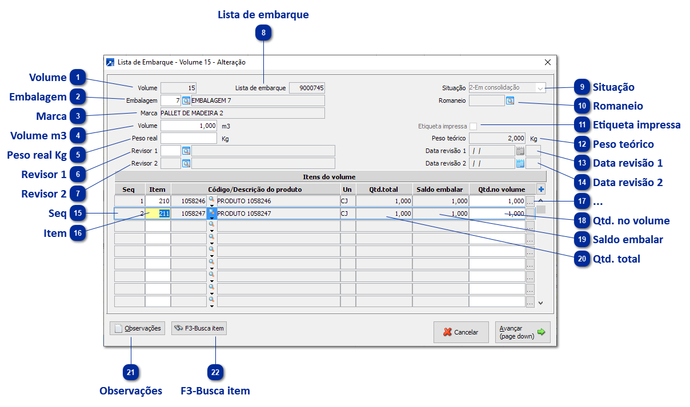
Task: Click Saldo embalar cell in item 210 row
Action: [x=440, y=201]
